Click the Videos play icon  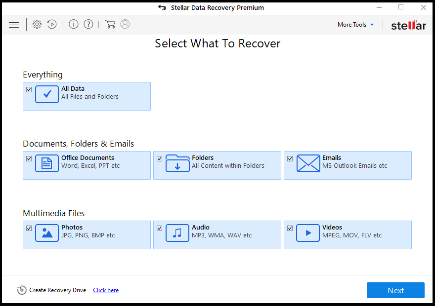[x=308, y=233]
